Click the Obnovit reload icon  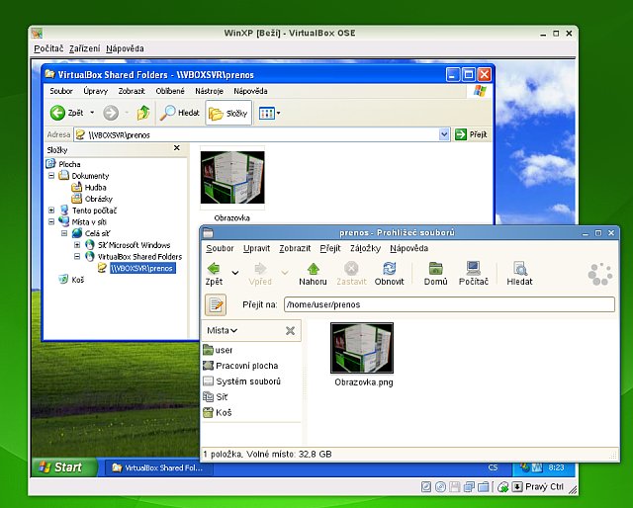389,269
